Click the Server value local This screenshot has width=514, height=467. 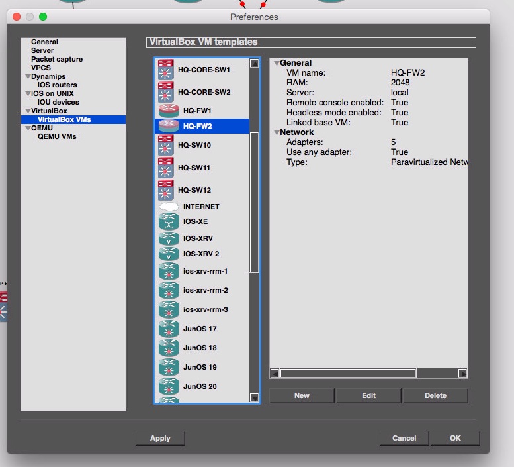point(400,93)
